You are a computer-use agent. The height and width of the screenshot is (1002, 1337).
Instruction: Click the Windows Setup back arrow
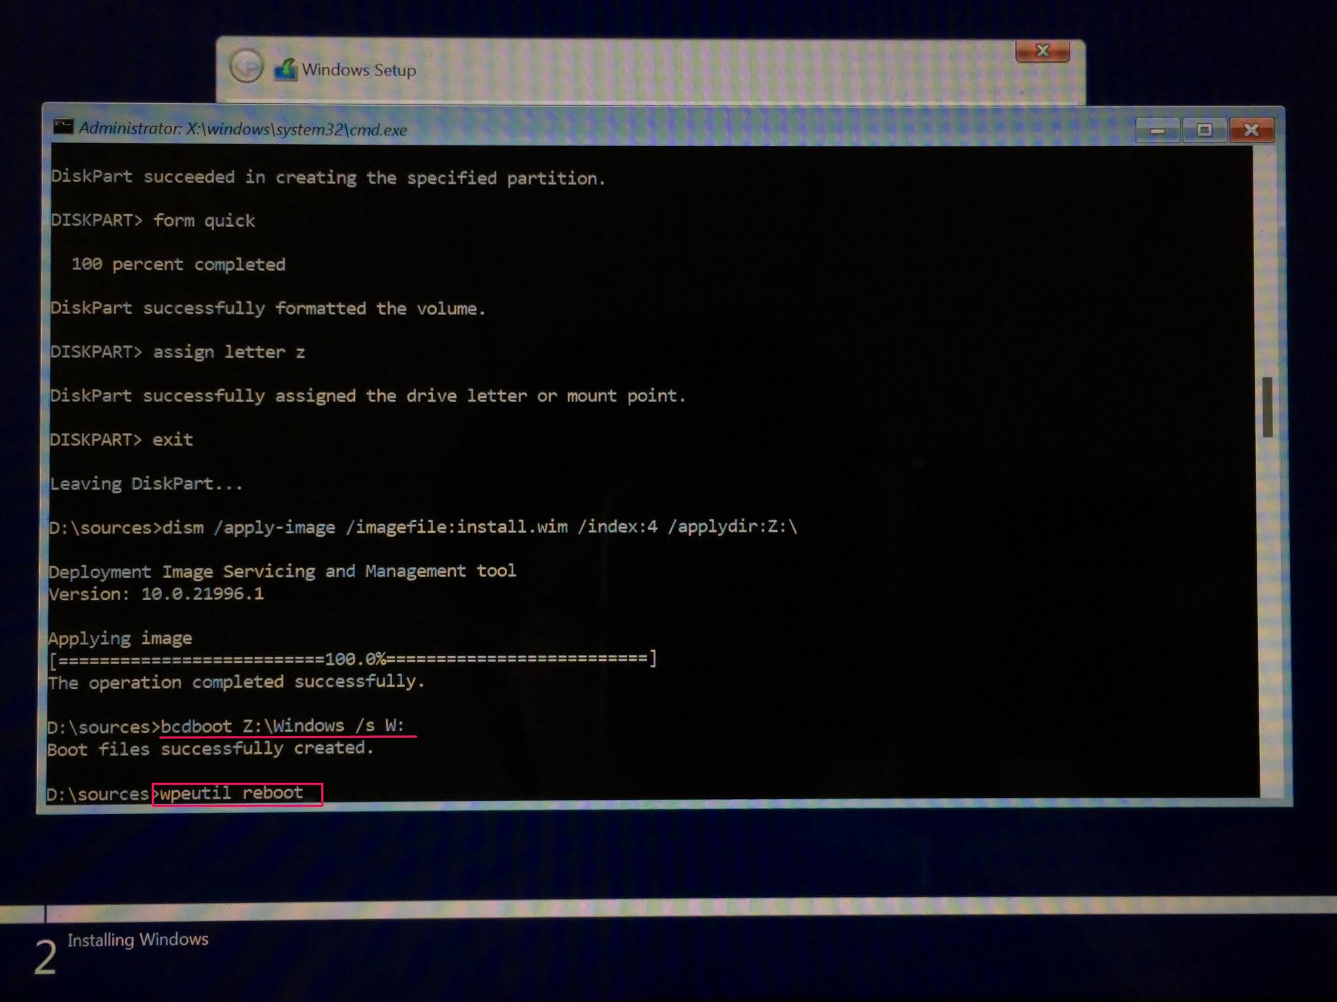(x=247, y=67)
